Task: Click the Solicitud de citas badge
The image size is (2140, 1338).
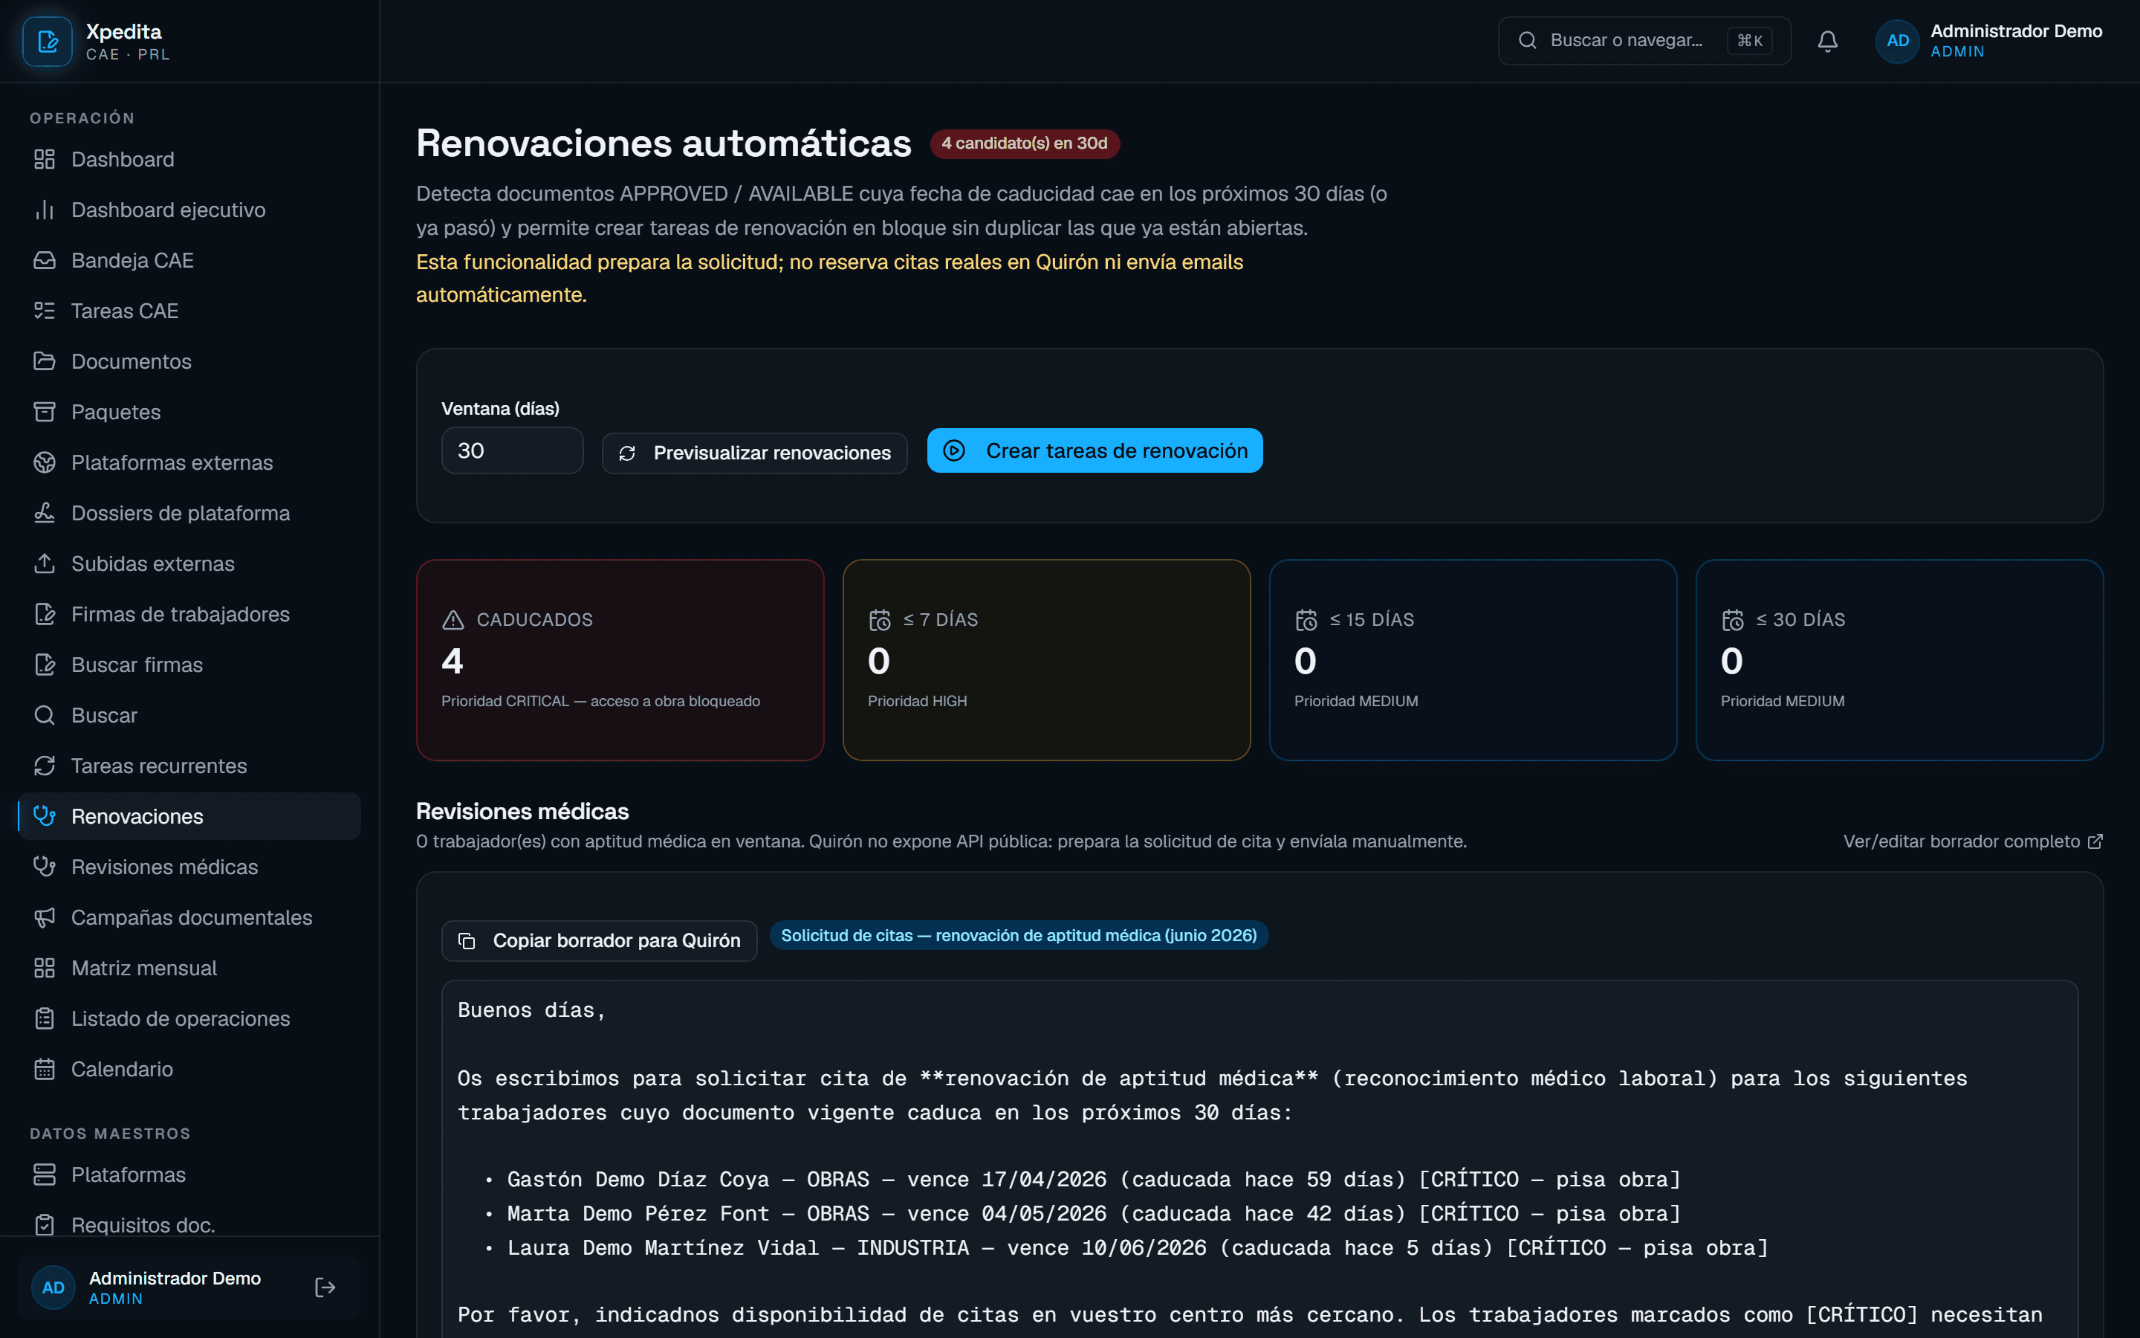Action: (1019, 935)
